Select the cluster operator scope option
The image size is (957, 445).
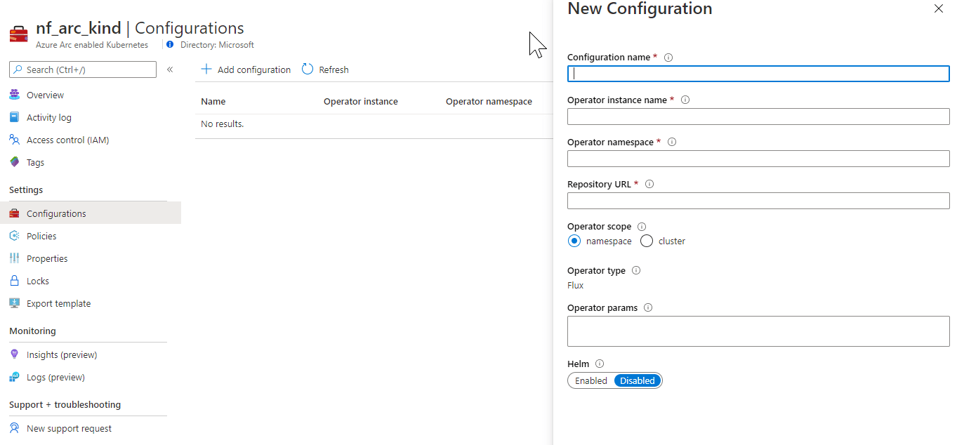(x=645, y=241)
